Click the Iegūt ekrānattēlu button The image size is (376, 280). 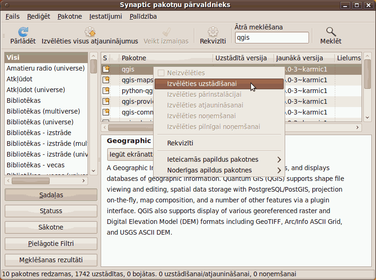pos(131,154)
